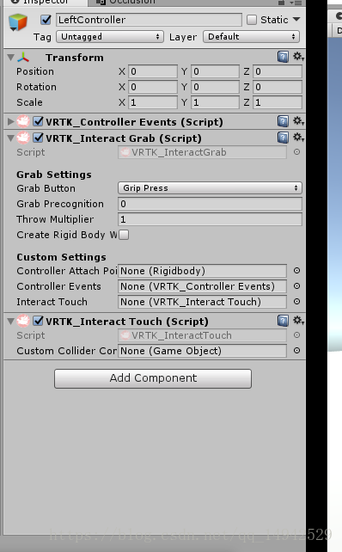This screenshot has height=552, width=342.
Task: Open VRTK_Interact Grab gear menu
Action: [298, 138]
